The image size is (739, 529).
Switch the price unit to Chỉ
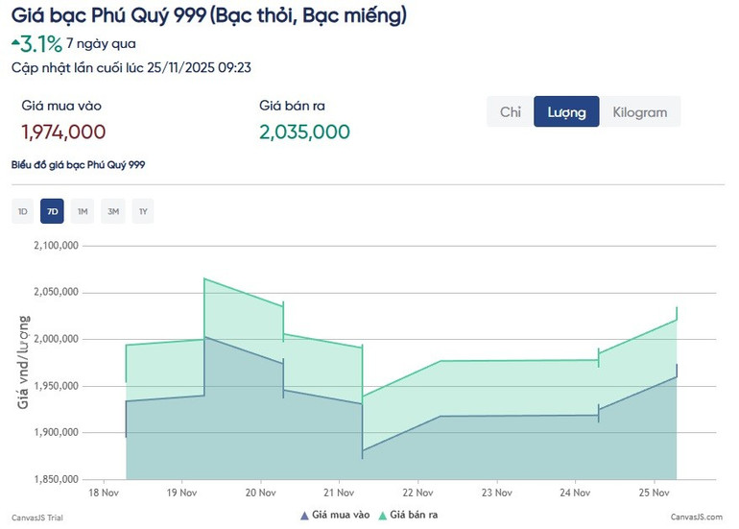[511, 112]
